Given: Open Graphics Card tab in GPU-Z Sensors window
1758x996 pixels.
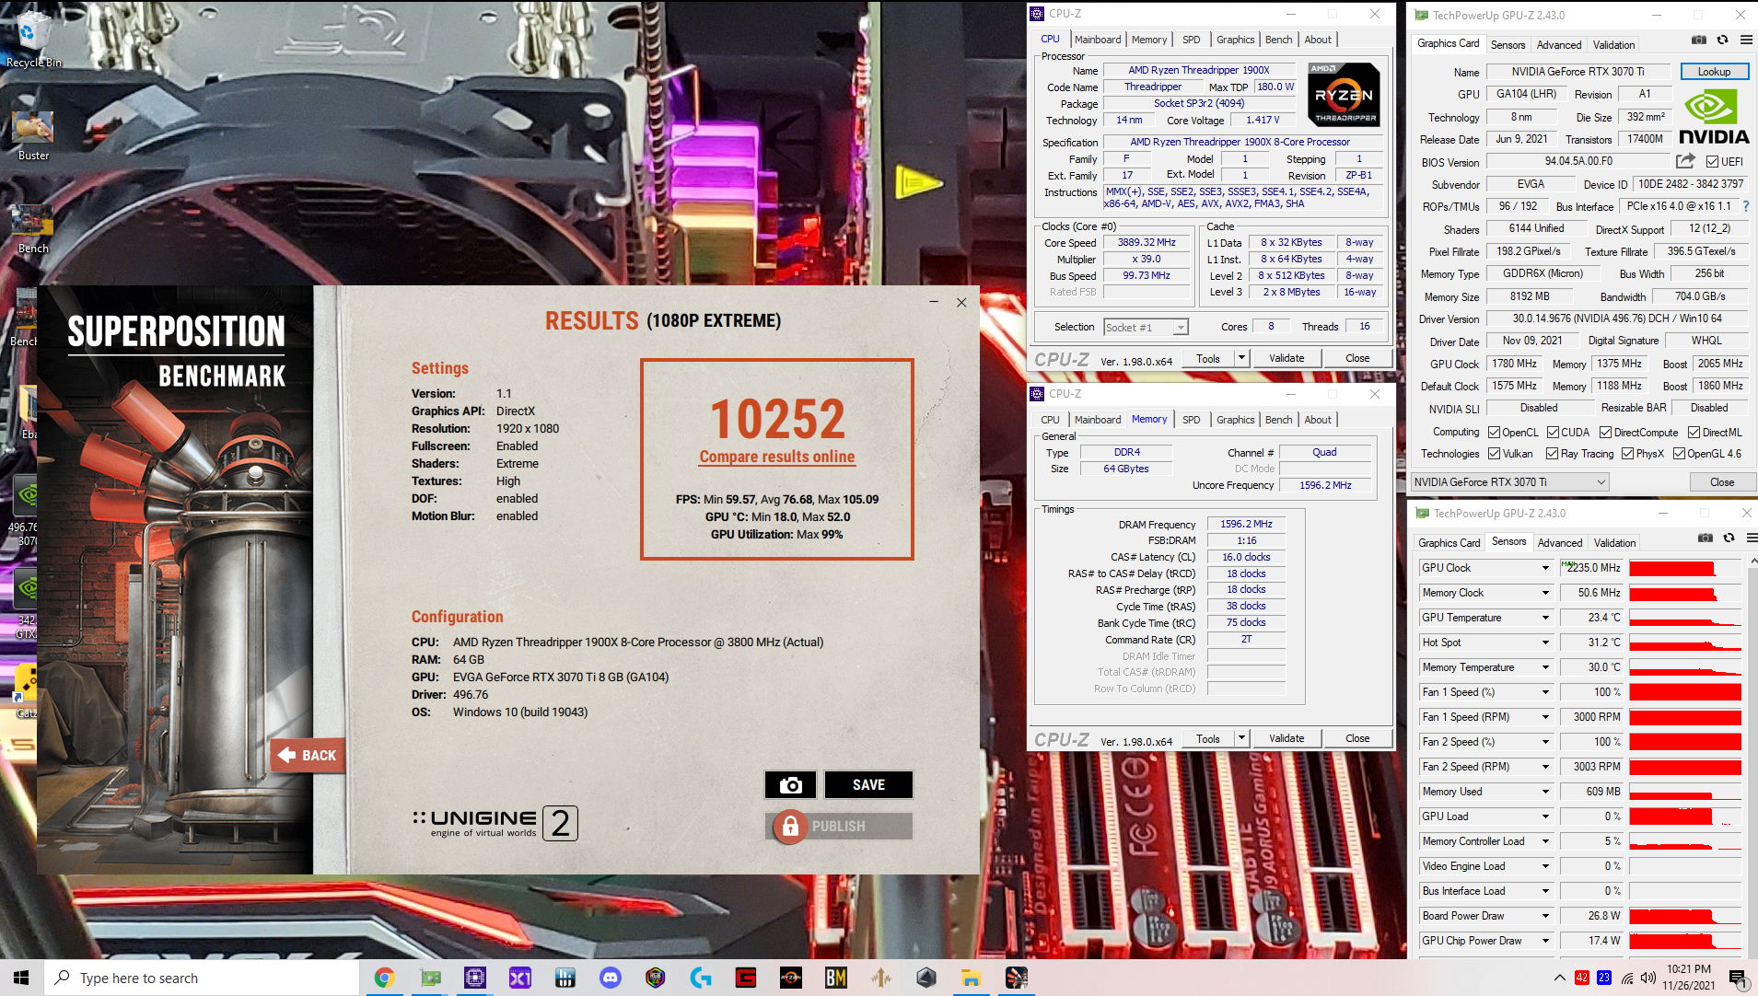Looking at the screenshot, I should click(1449, 542).
